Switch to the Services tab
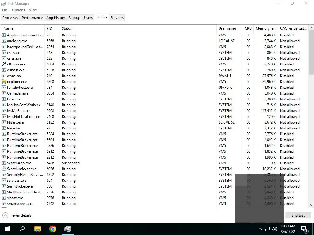This screenshot has height=235, width=314. (117, 17)
